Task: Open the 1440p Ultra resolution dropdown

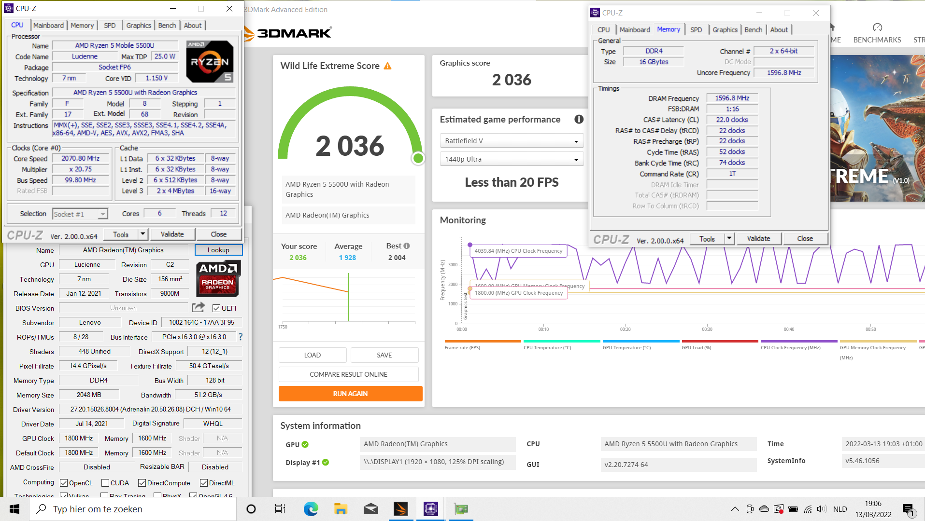Action: pyautogui.click(x=512, y=159)
